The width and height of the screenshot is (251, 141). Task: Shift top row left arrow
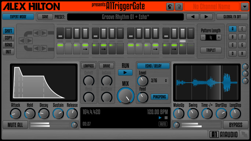36,33
